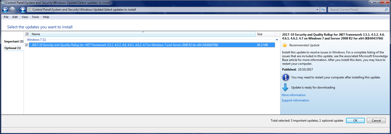Click the refresh icon beside the address bar
Screen dimensions: 391x134
(x=323, y=10)
